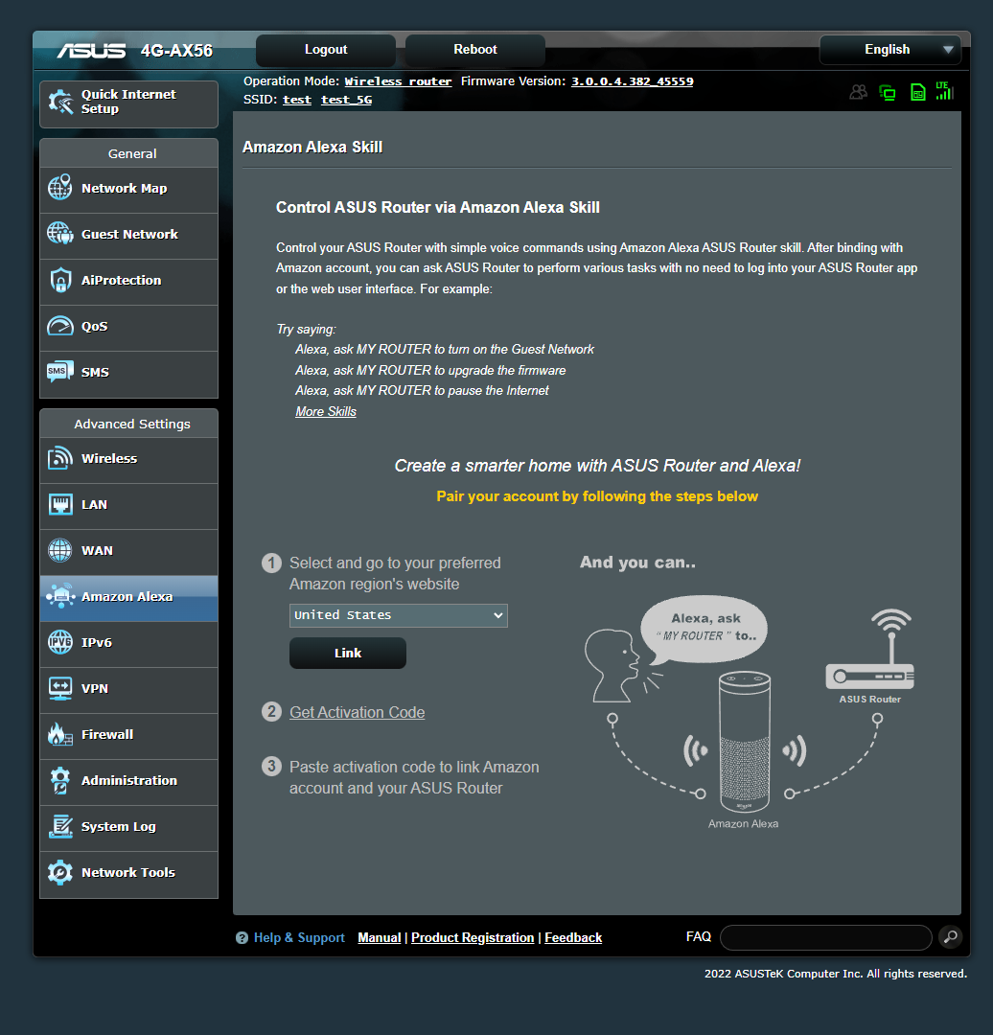Open the LAN menu item

128,505
